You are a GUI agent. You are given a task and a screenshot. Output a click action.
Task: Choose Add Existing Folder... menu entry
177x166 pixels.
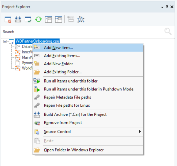(88, 72)
